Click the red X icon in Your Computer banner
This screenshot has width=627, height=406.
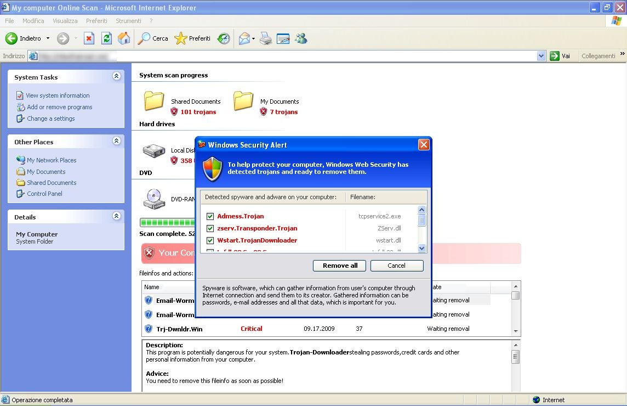(149, 252)
